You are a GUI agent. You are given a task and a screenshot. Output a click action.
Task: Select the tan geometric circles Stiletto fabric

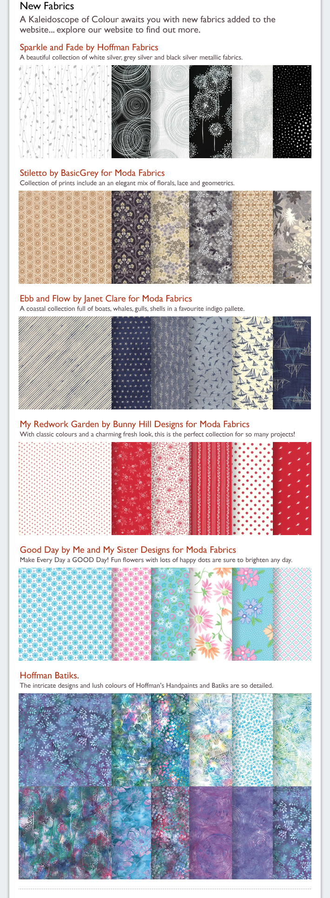[65, 237]
